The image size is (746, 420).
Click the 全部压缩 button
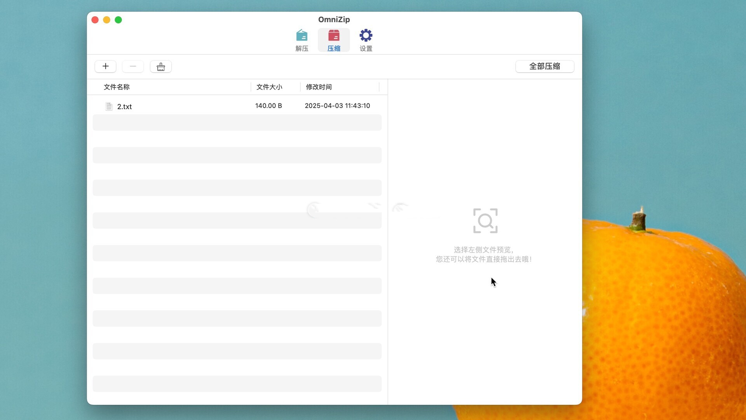coord(545,66)
